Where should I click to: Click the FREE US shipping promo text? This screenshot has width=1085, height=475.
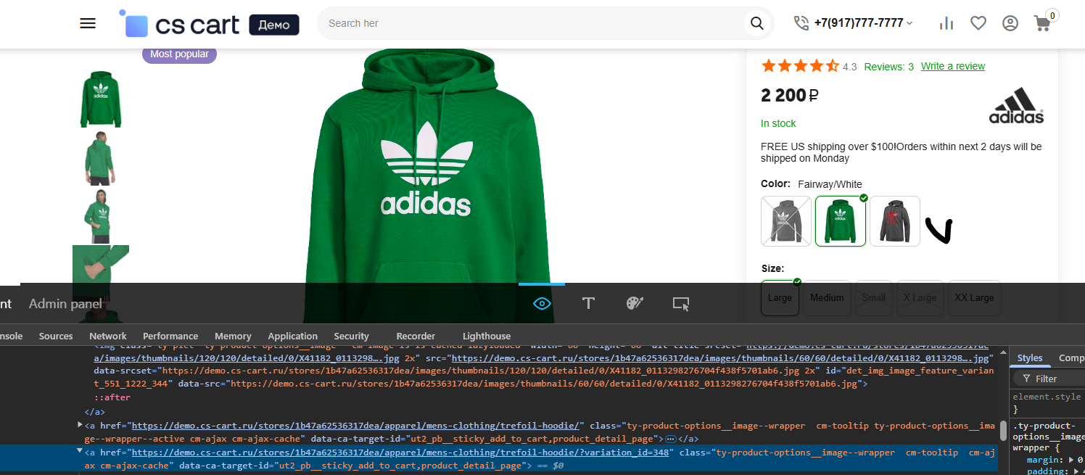pyautogui.click(x=902, y=152)
